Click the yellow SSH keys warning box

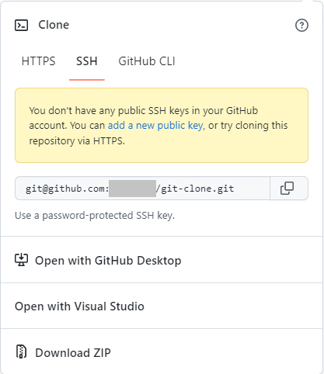tap(162, 126)
